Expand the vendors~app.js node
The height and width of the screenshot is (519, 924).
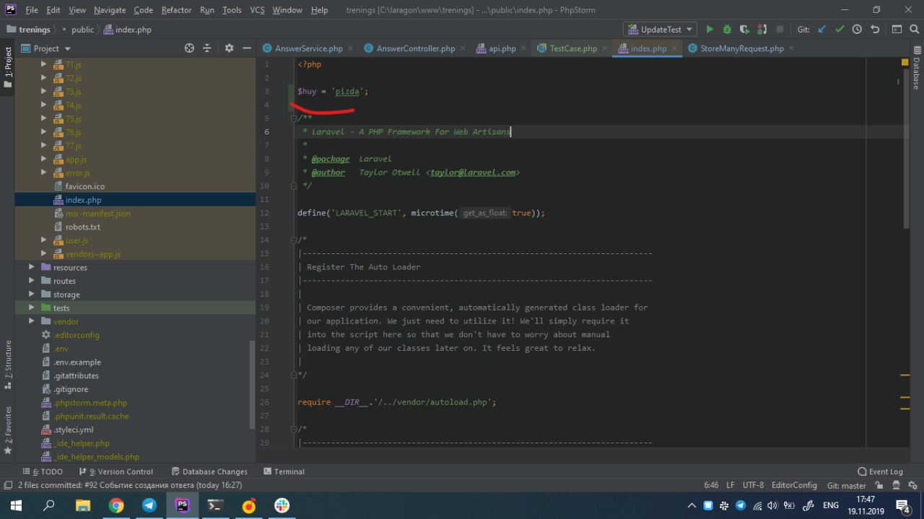44,254
